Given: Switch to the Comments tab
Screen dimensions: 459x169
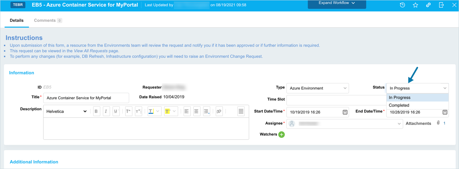Looking at the screenshot, I should [x=45, y=20].
